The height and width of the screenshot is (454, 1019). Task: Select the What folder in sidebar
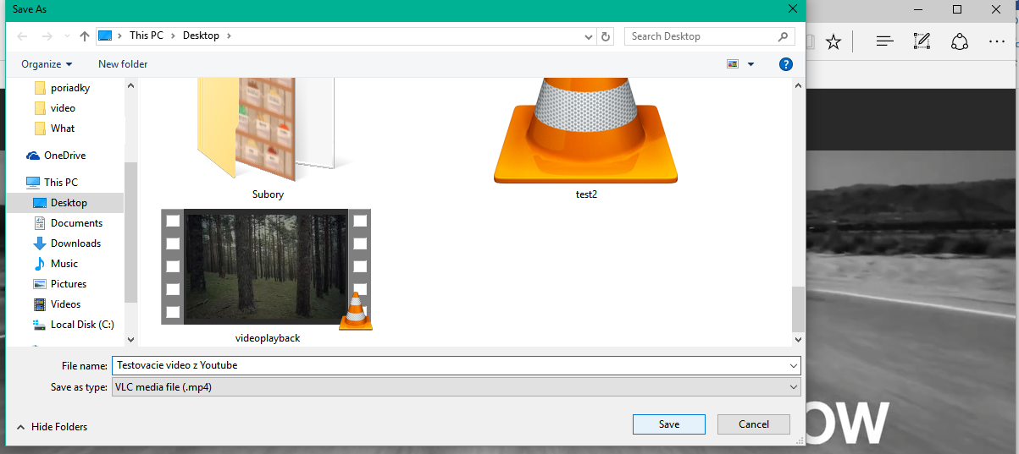pos(63,129)
